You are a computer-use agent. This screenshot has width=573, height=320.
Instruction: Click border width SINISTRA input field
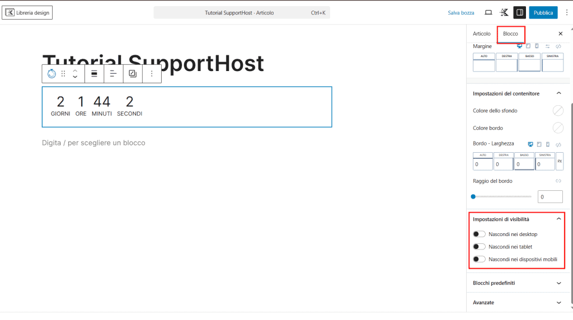point(545,164)
